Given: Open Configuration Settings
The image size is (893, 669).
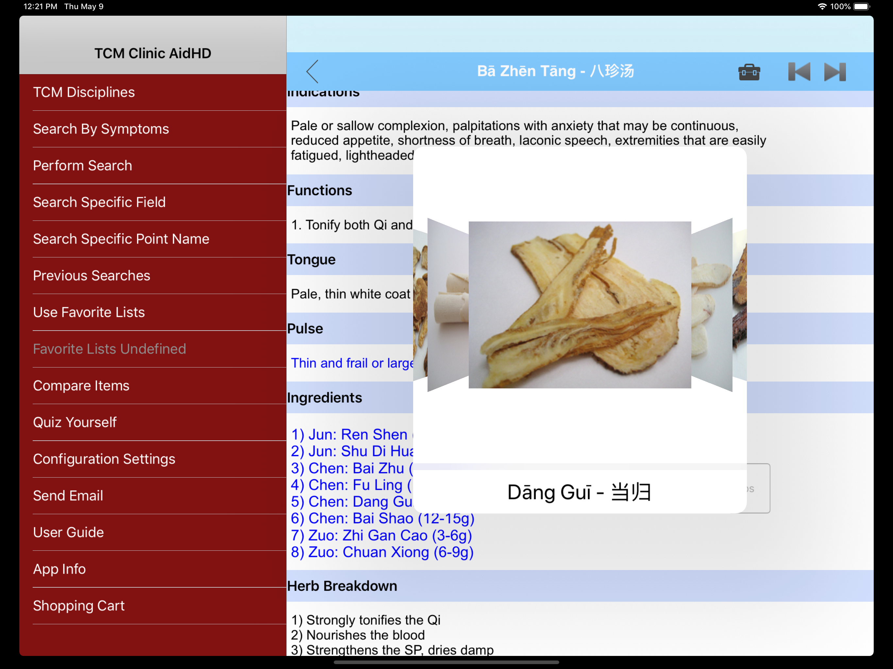Looking at the screenshot, I should coord(153,459).
